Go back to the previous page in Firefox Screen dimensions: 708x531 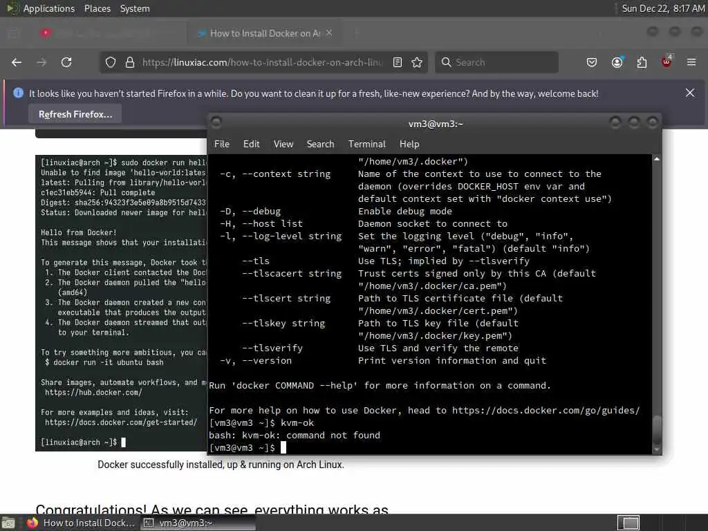17,62
